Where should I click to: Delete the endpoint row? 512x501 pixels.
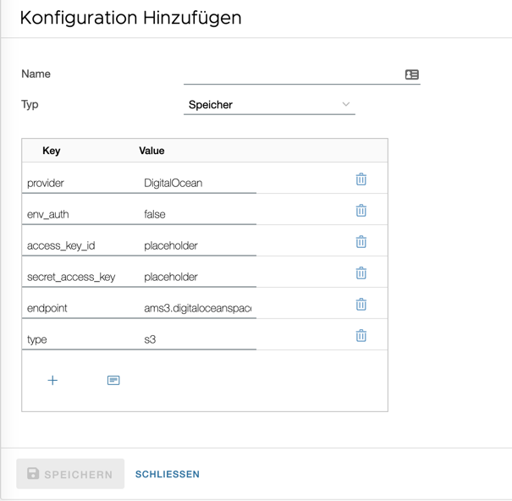(x=361, y=305)
